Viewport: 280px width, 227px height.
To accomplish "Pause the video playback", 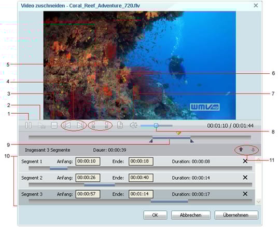I will [28, 125].
